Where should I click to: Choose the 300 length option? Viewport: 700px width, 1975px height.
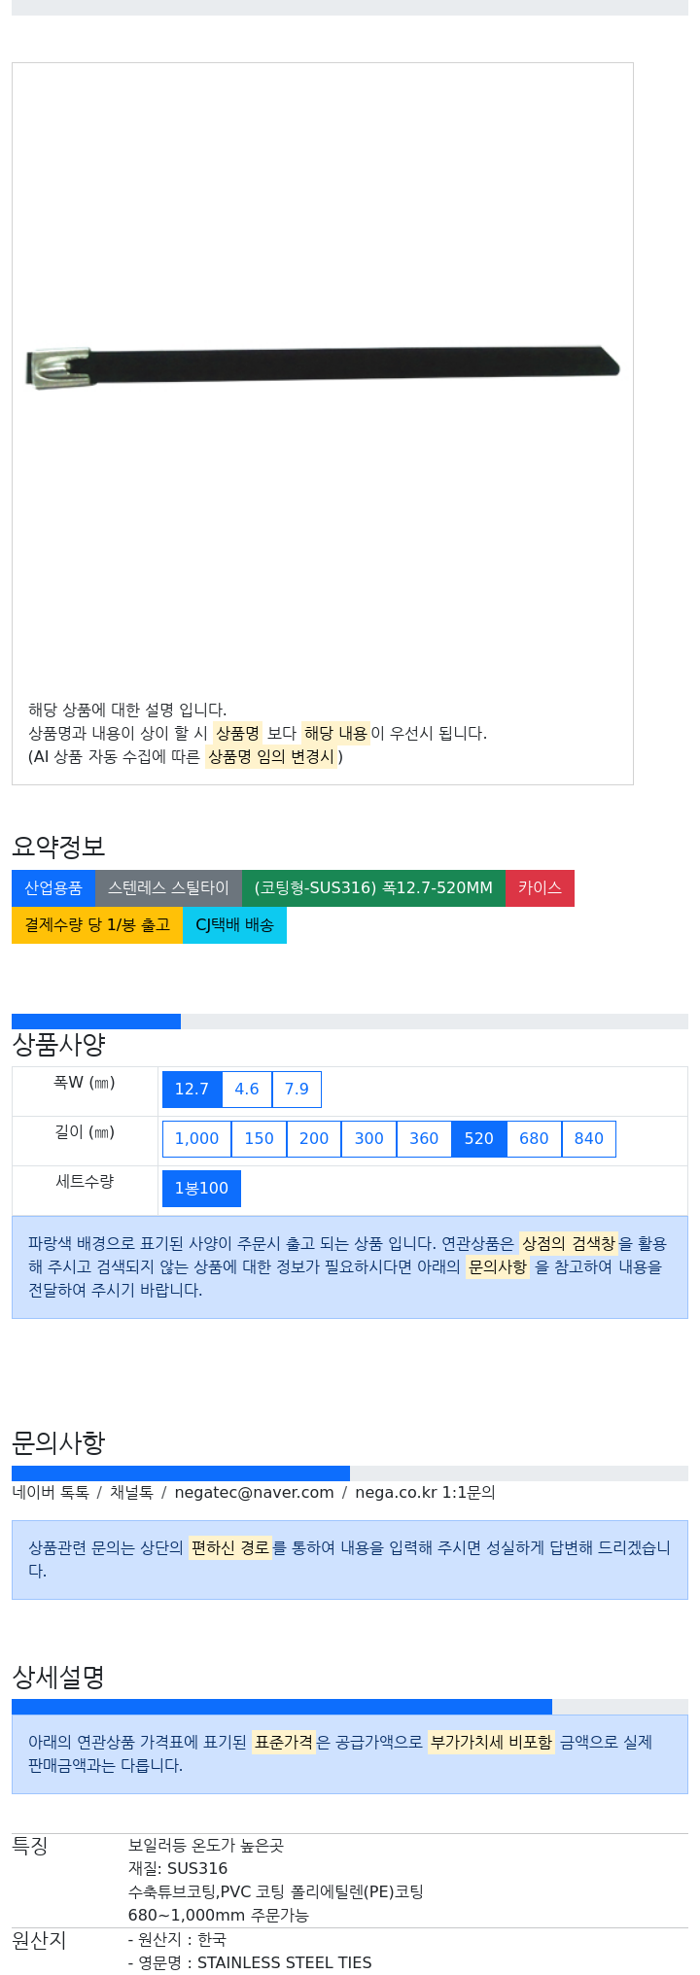368,1139
